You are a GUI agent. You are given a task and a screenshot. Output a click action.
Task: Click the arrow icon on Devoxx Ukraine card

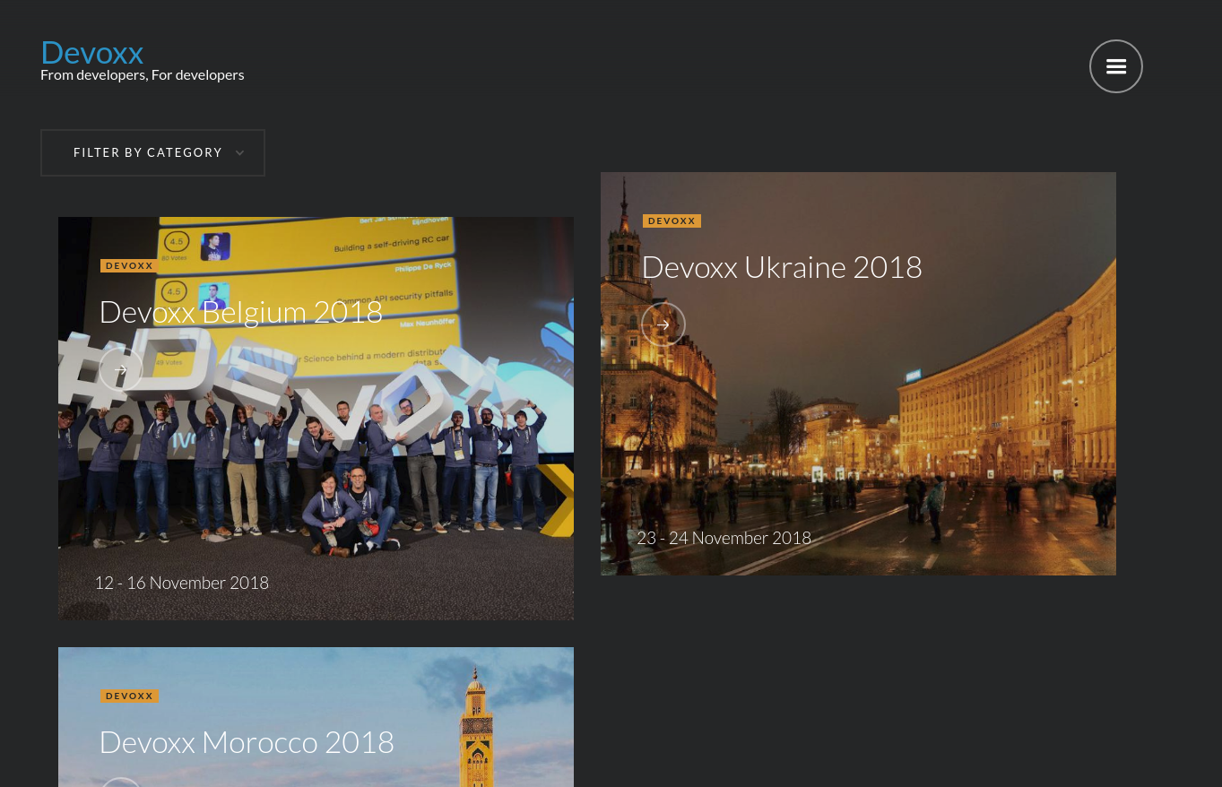(663, 324)
